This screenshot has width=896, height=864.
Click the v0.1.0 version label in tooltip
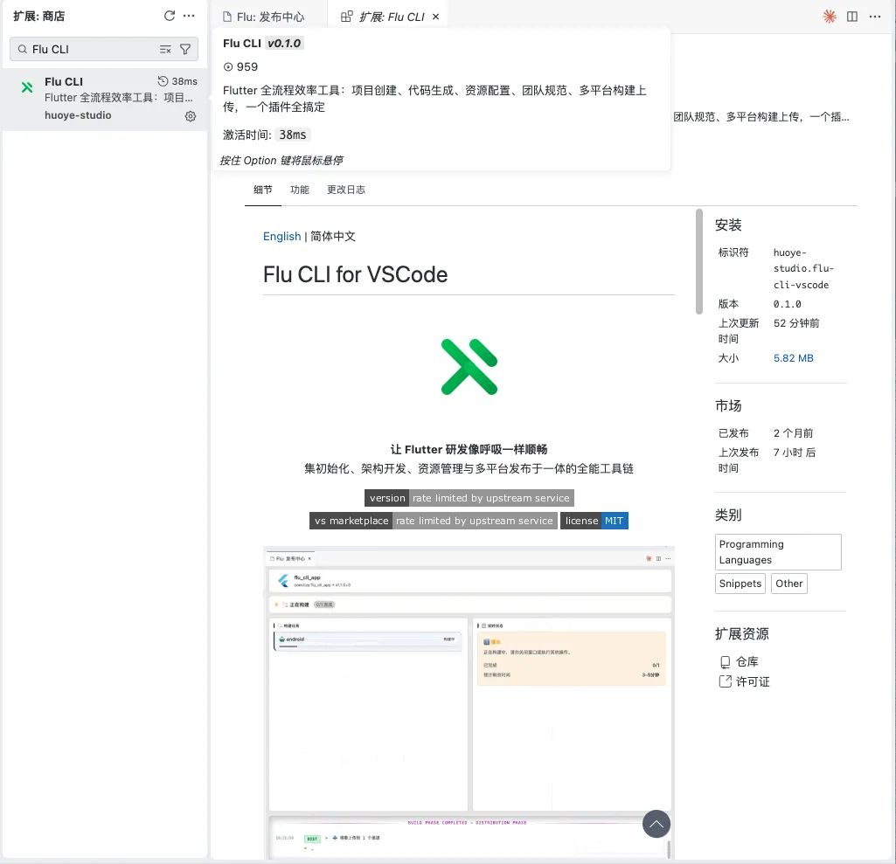(x=284, y=44)
